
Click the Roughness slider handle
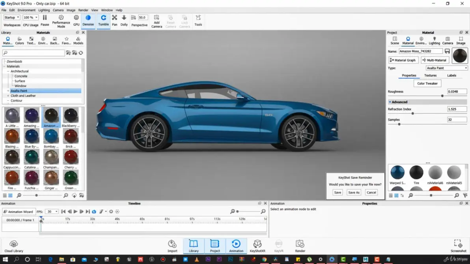coord(442,96)
